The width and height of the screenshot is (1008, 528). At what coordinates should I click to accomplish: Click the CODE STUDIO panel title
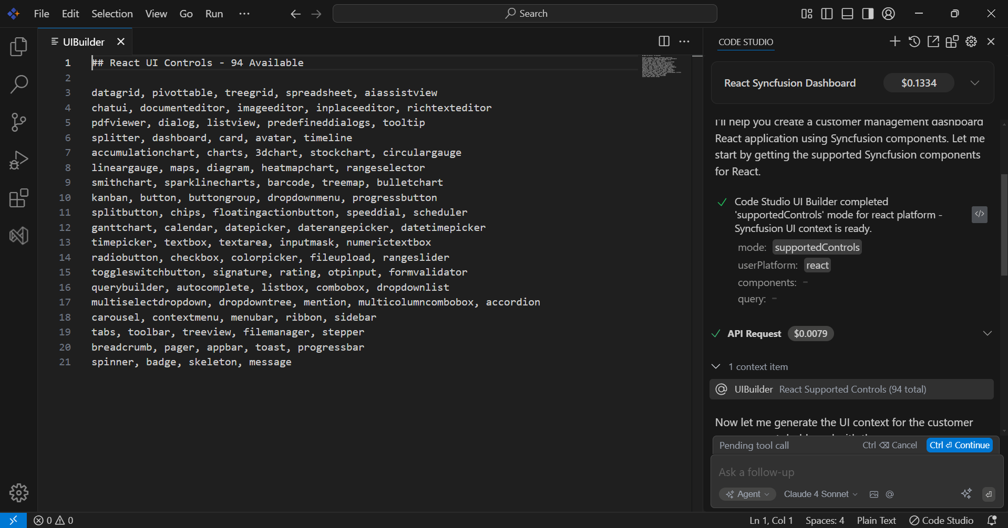[746, 42]
